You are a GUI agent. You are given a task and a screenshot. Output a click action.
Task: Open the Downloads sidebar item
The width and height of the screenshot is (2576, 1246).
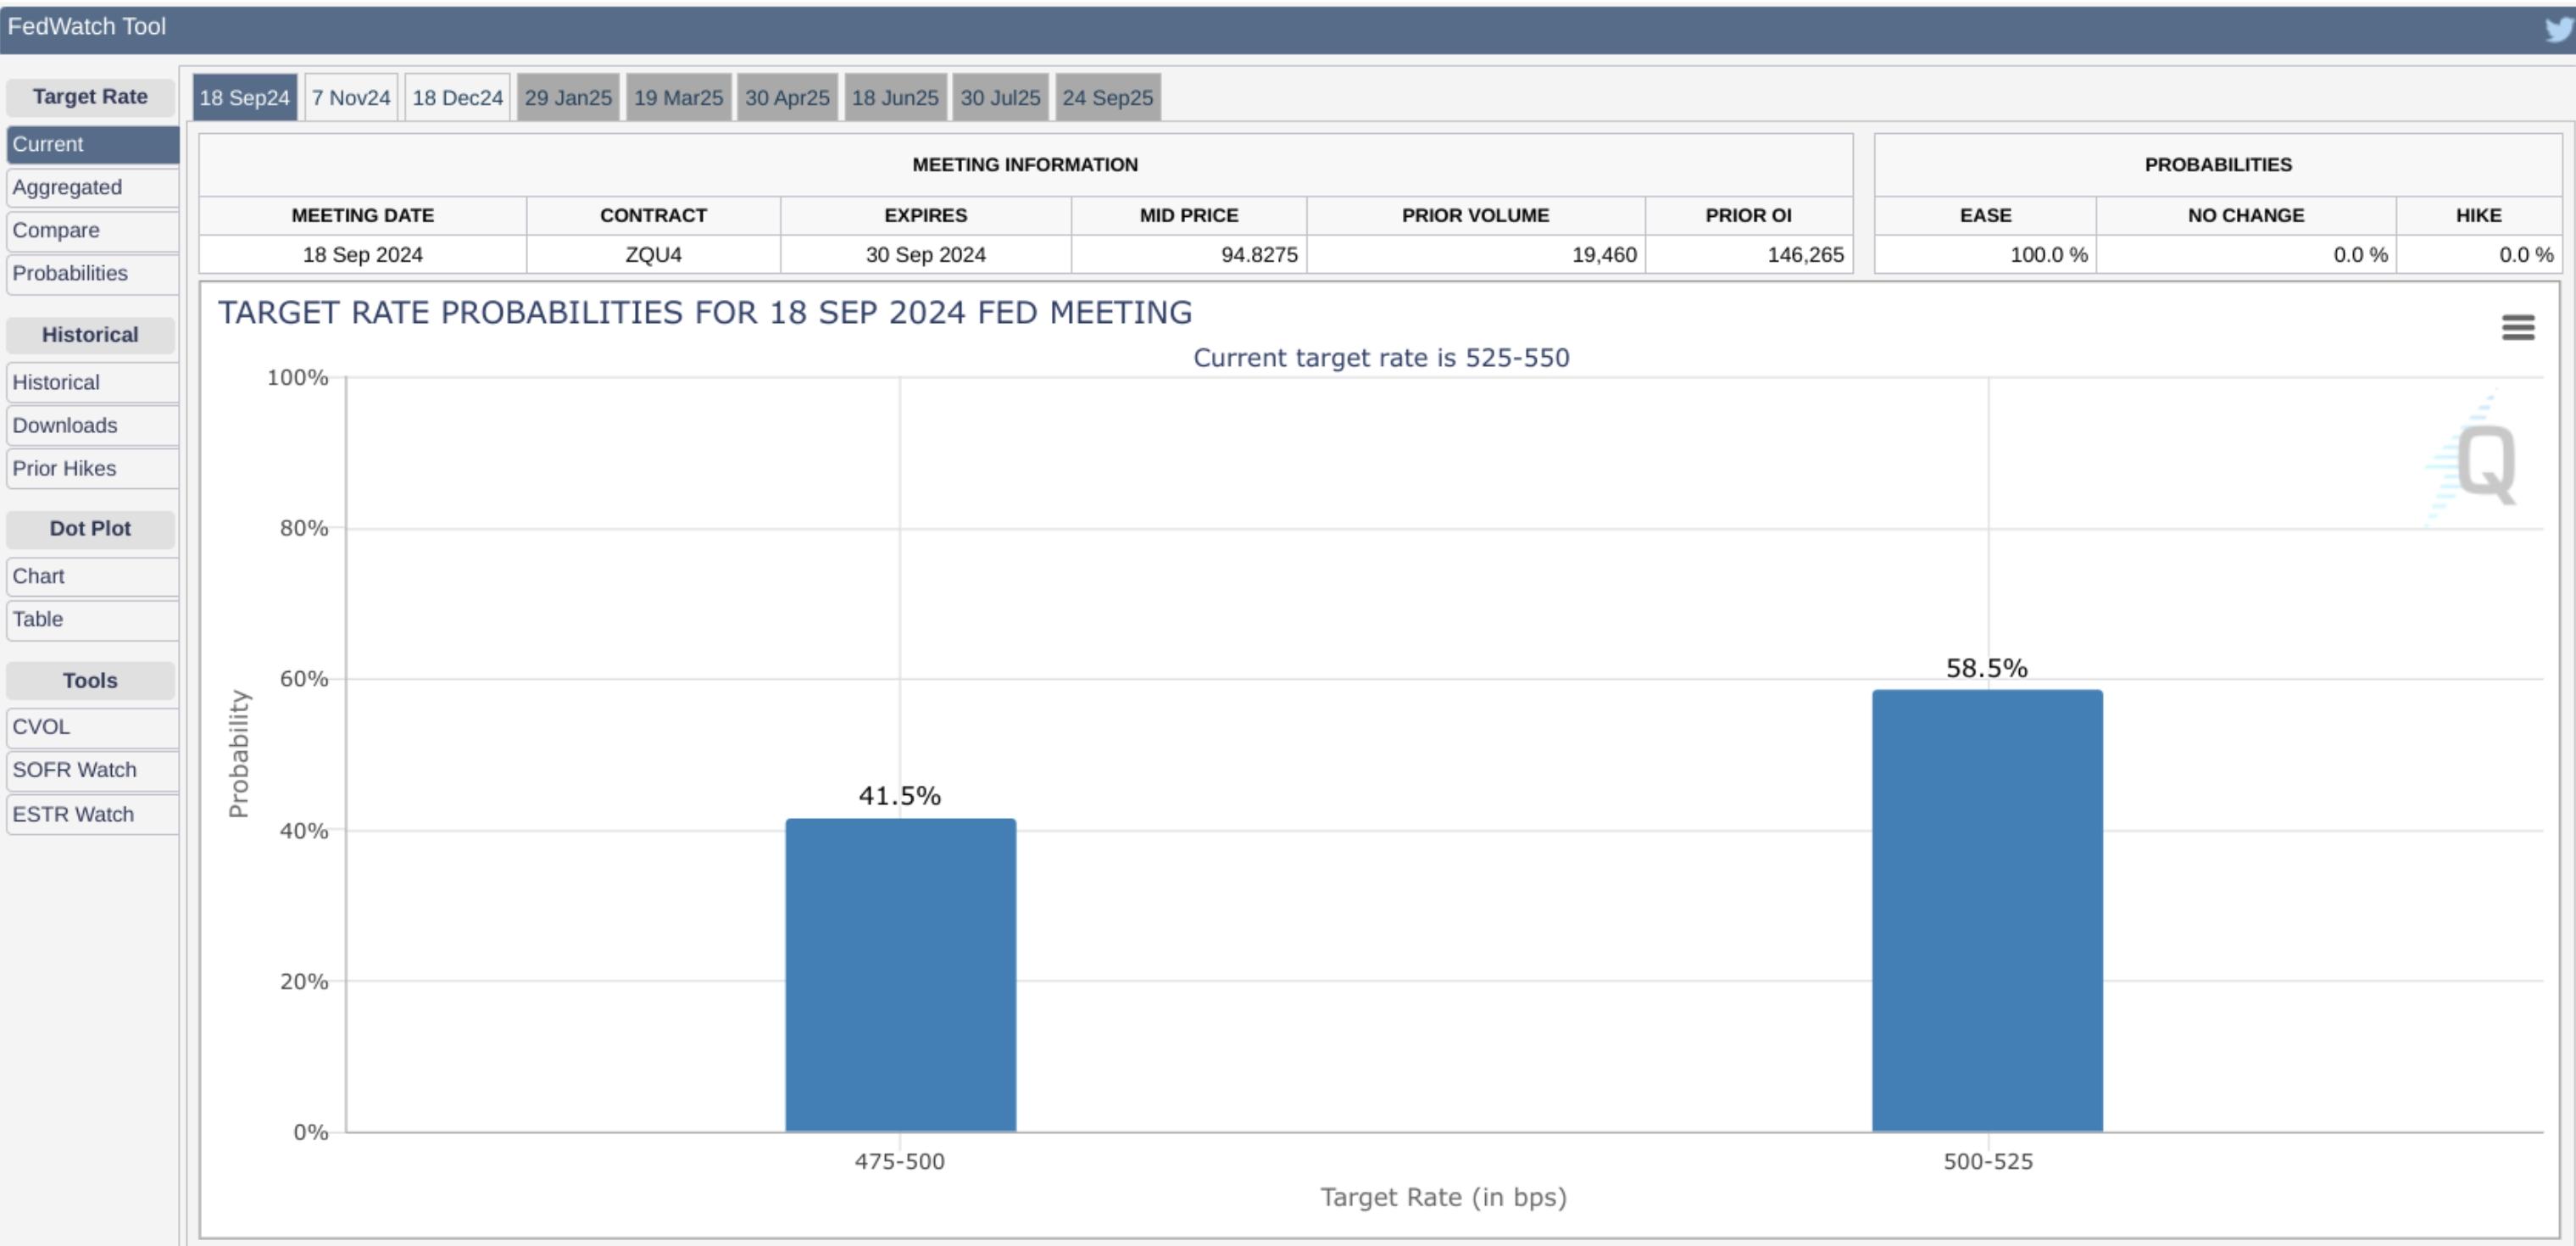(x=93, y=425)
